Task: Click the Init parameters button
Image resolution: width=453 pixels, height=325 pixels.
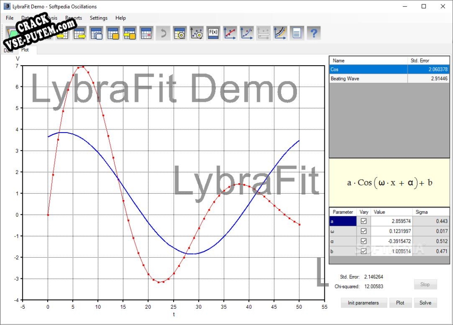Action: click(363, 303)
